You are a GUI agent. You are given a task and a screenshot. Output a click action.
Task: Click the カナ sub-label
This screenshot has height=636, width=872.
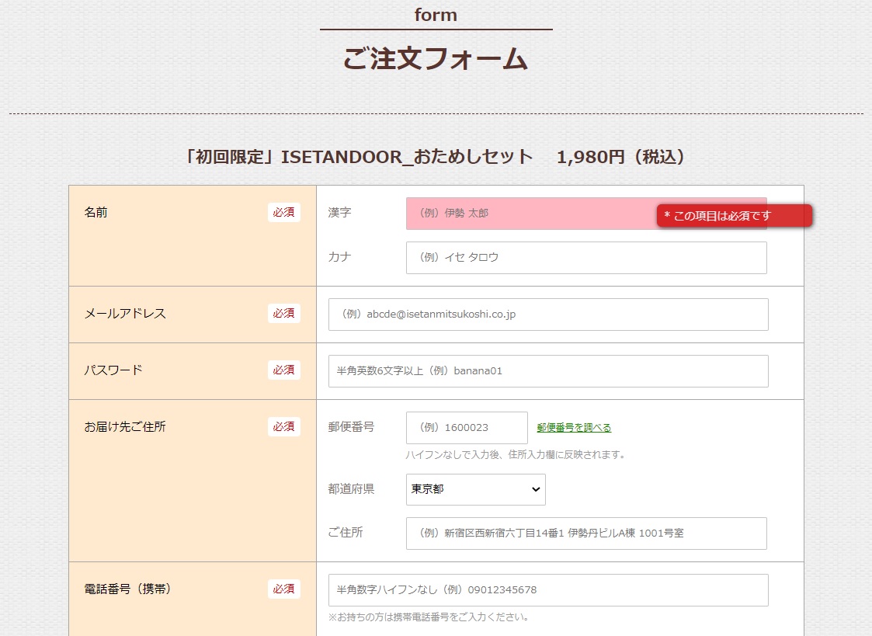(x=339, y=257)
